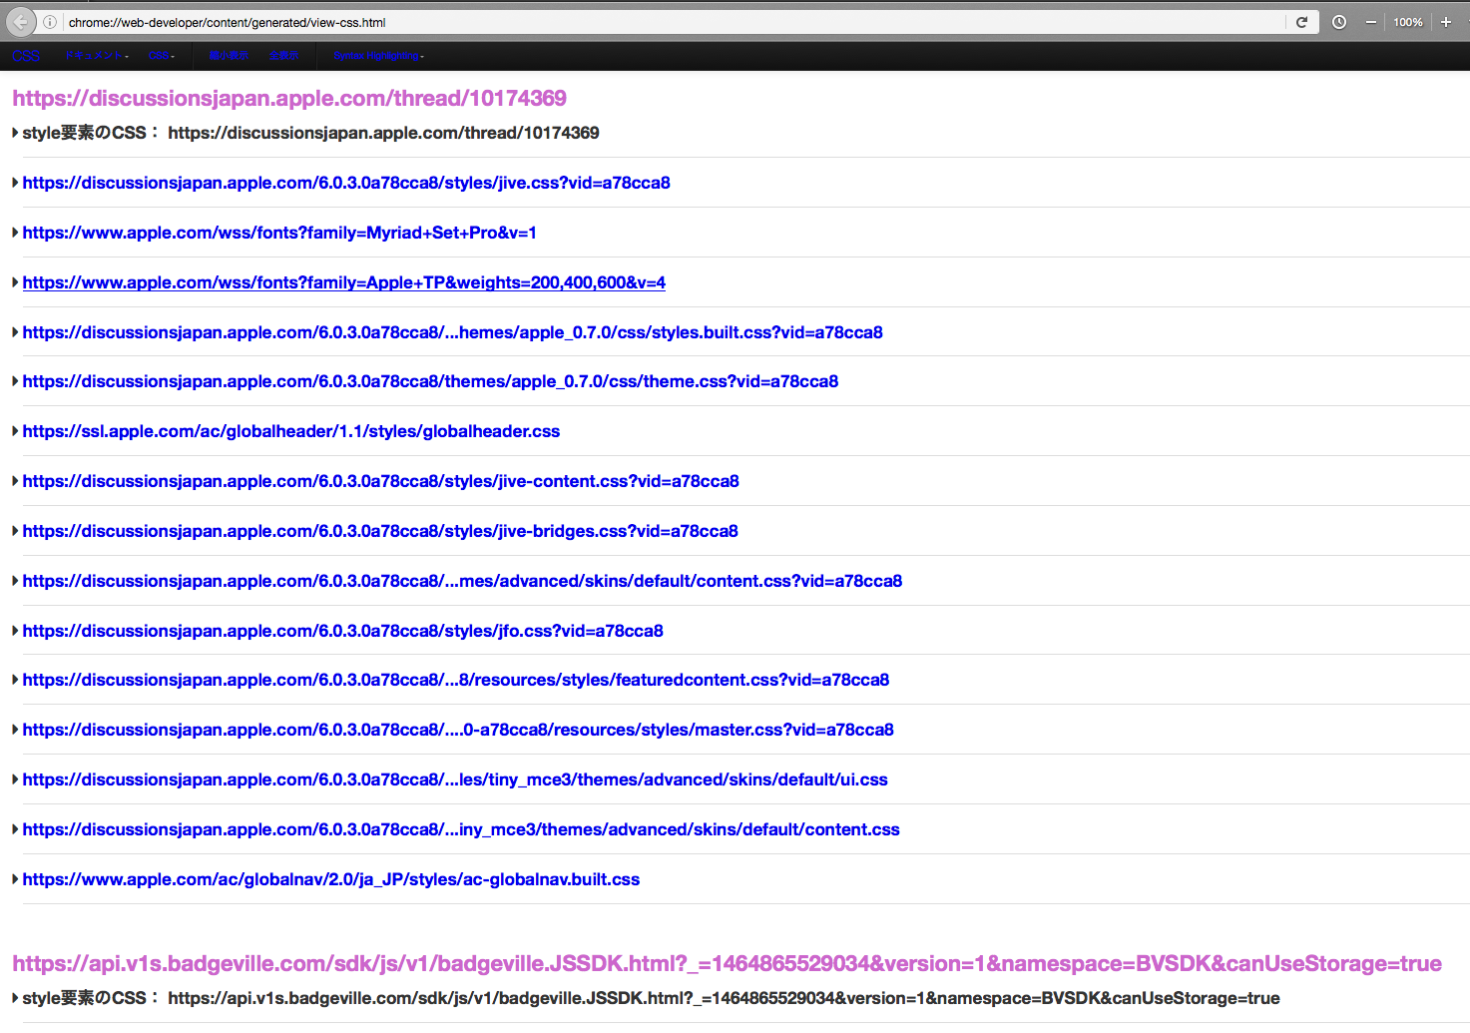
Task: Expand the styles.built.css stylesheet entry
Action: [x=15, y=332]
